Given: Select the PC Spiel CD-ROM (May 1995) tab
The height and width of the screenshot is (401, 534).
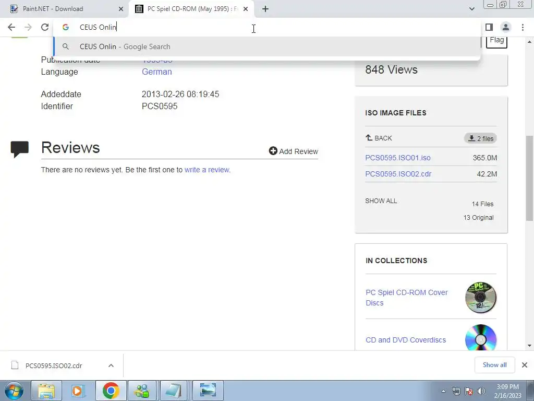Looking at the screenshot, I should 192,9.
